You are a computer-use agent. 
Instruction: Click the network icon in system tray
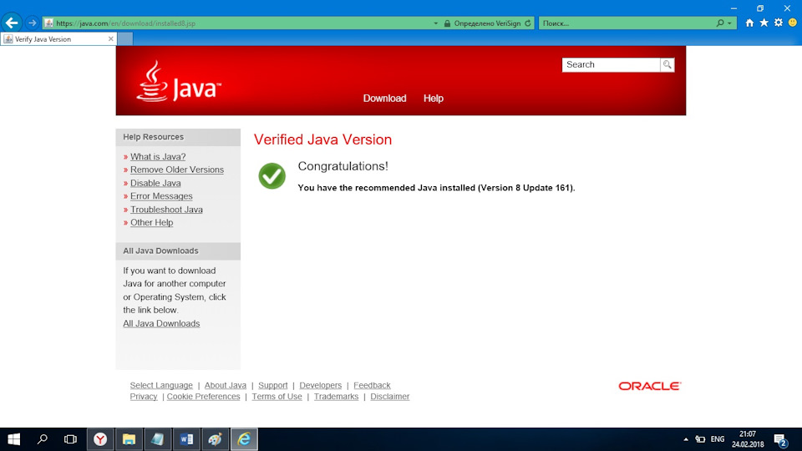pos(700,439)
